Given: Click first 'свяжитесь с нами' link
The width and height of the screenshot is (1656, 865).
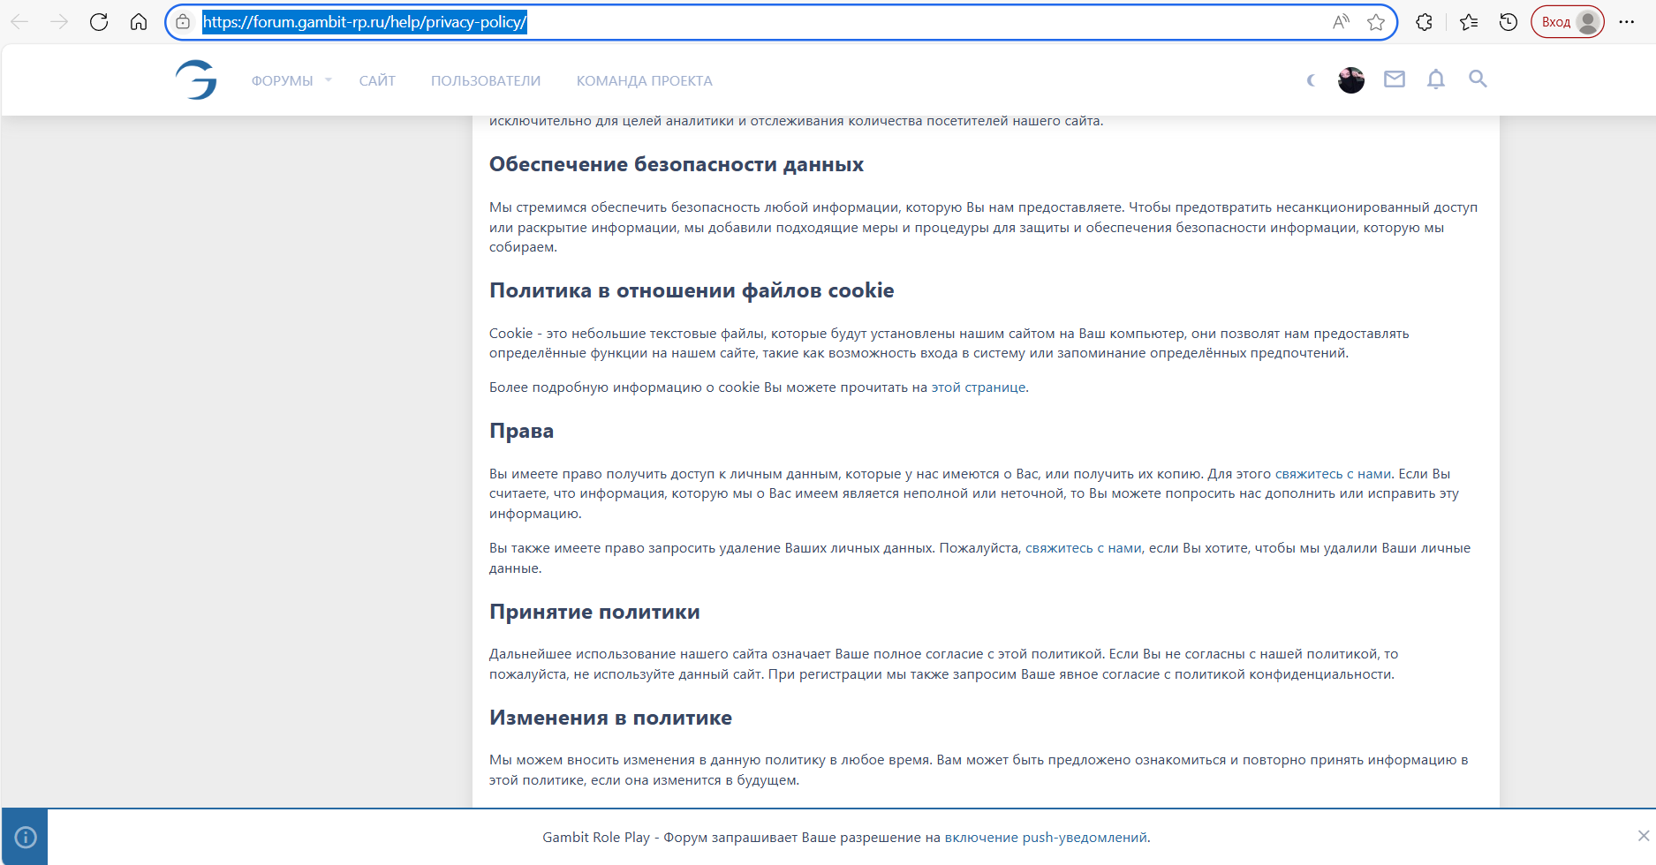Looking at the screenshot, I should (1333, 474).
